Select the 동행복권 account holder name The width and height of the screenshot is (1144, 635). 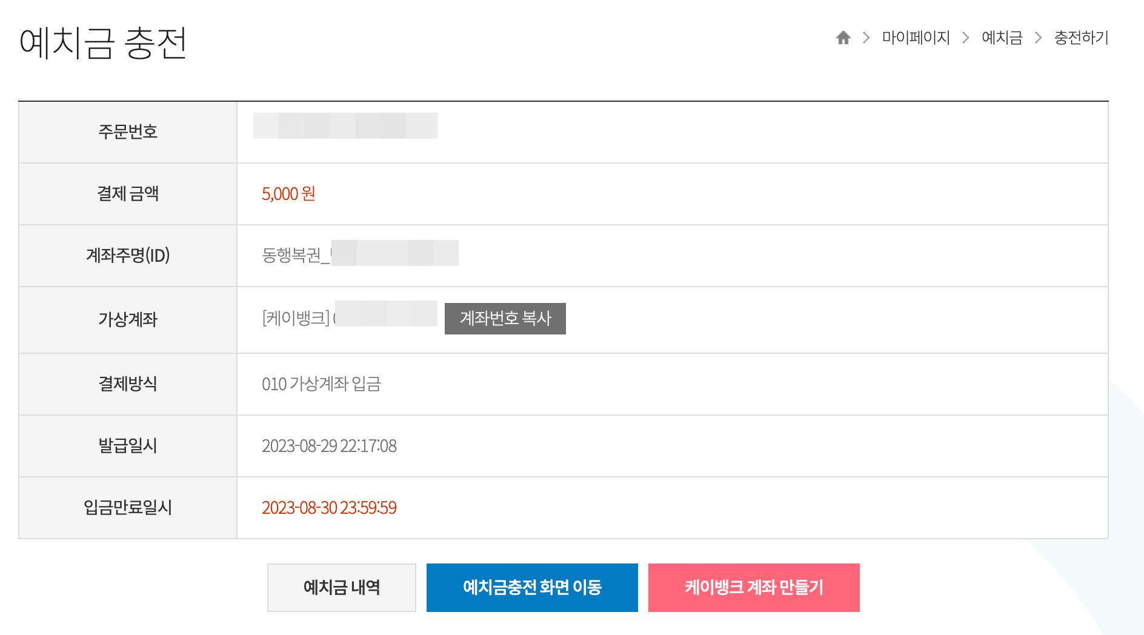[360, 255]
